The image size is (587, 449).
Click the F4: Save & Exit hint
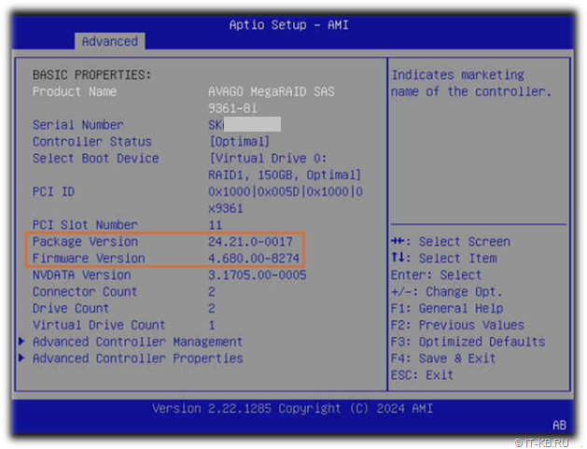[443, 358]
